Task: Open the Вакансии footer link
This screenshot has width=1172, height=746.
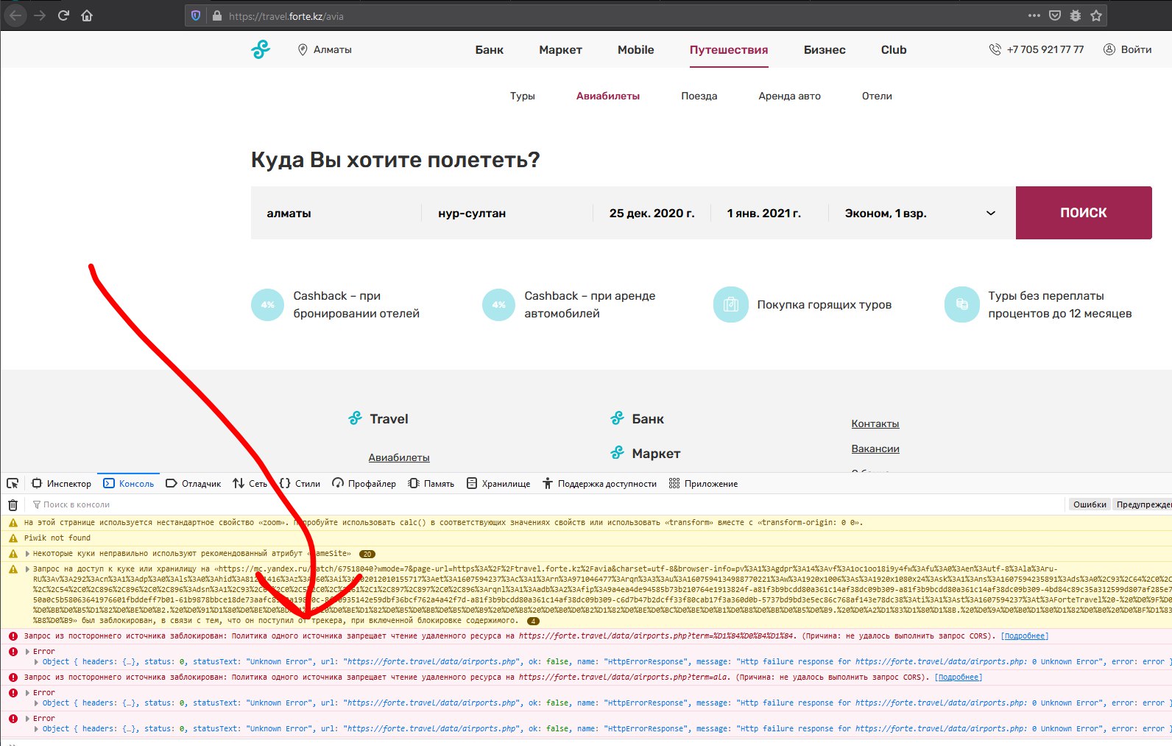Action: 875,448
